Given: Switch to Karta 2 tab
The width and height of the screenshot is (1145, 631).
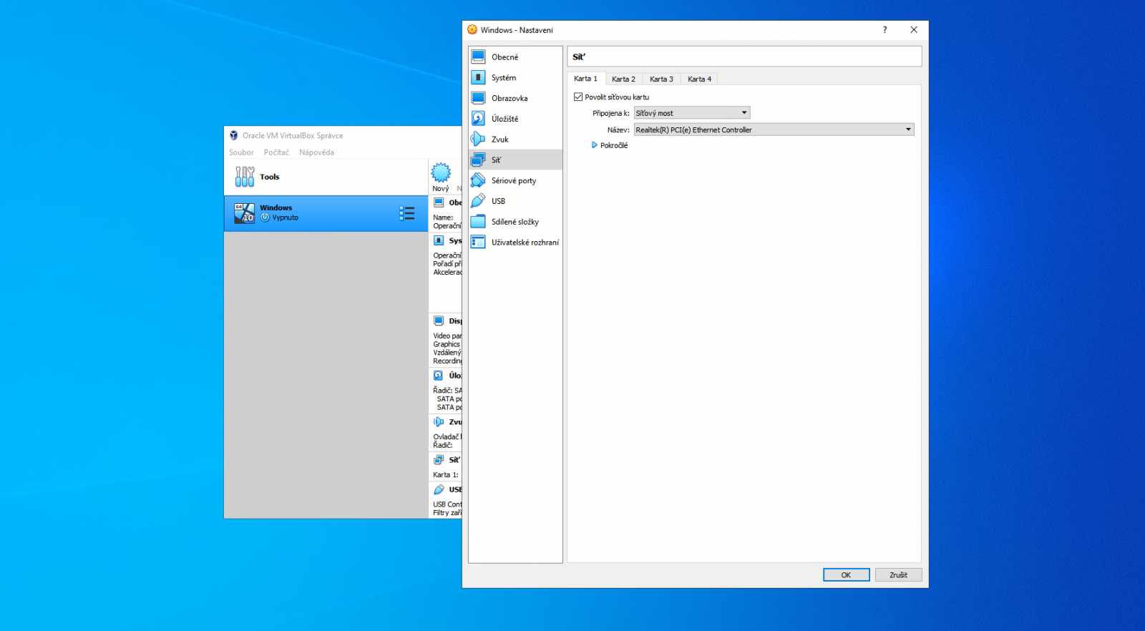Looking at the screenshot, I should [x=623, y=79].
